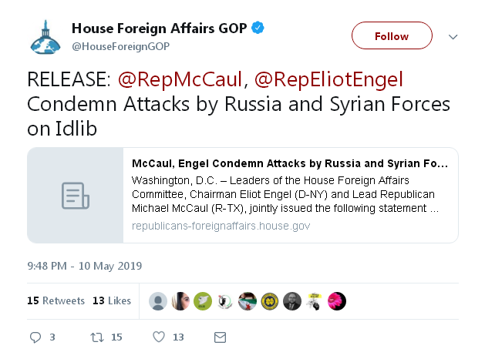The height and width of the screenshot is (359, 485).
Task: Open the yellow round emblem avatar
Action: click(270, 301)
